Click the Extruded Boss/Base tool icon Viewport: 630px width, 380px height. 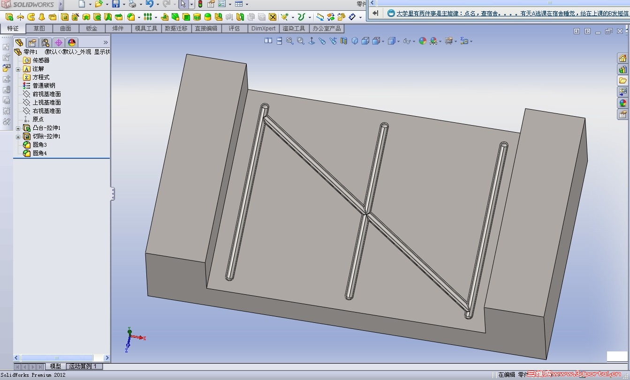click(x=9, y=17)
